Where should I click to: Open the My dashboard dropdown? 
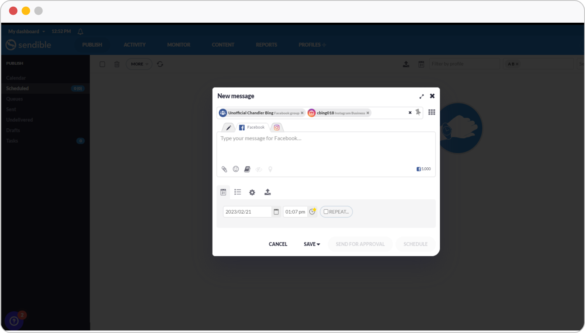27,32
